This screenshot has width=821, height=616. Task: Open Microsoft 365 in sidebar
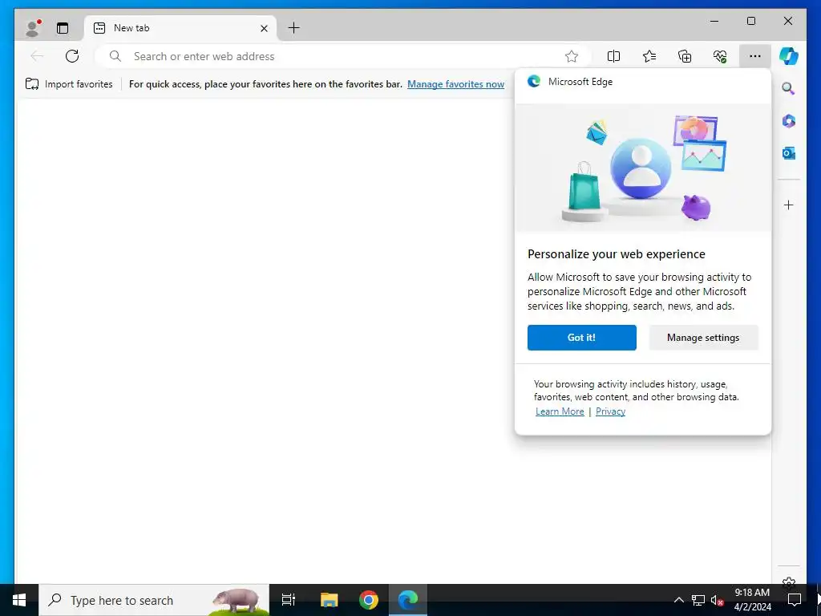(x=789, y=121)
